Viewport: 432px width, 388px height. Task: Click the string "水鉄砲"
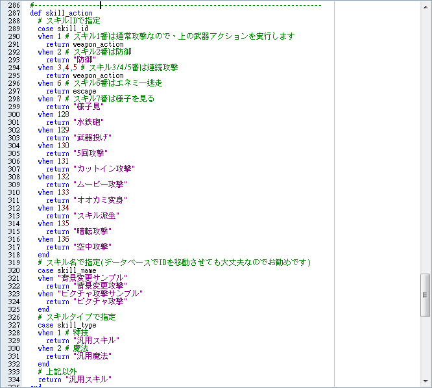coord(88,122)
